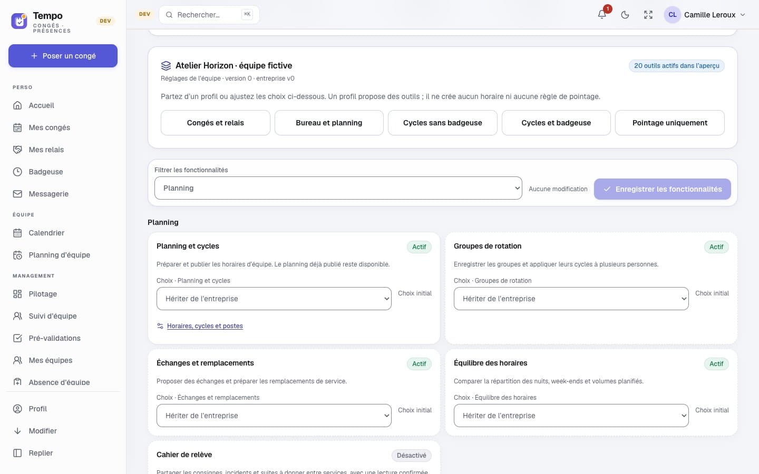
Task: Click the Atelier Horizon layers icon
Action: 166,66
